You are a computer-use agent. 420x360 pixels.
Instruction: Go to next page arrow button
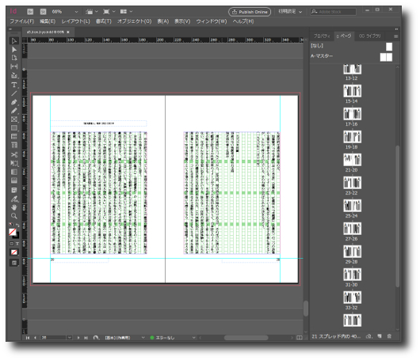point(78,338)
